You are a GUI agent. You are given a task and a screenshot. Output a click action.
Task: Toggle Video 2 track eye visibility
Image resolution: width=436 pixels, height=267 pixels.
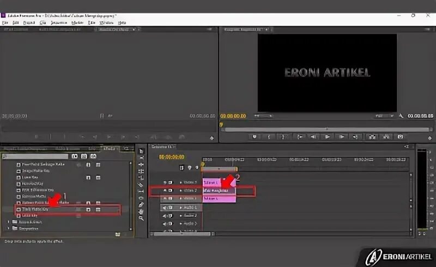(165, 191)
